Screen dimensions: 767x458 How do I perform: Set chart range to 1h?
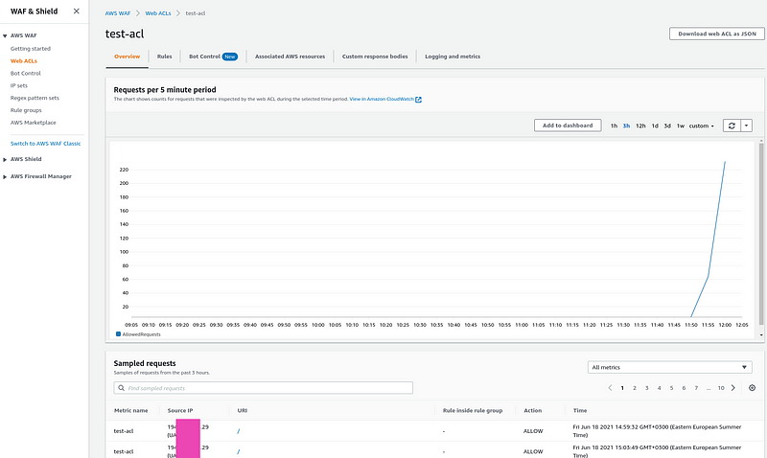pyautogui.click(x=614, y=126)
